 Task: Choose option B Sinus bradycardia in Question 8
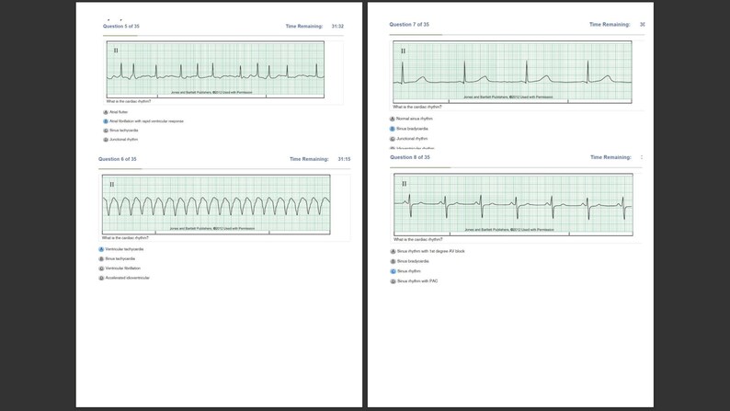410,262
